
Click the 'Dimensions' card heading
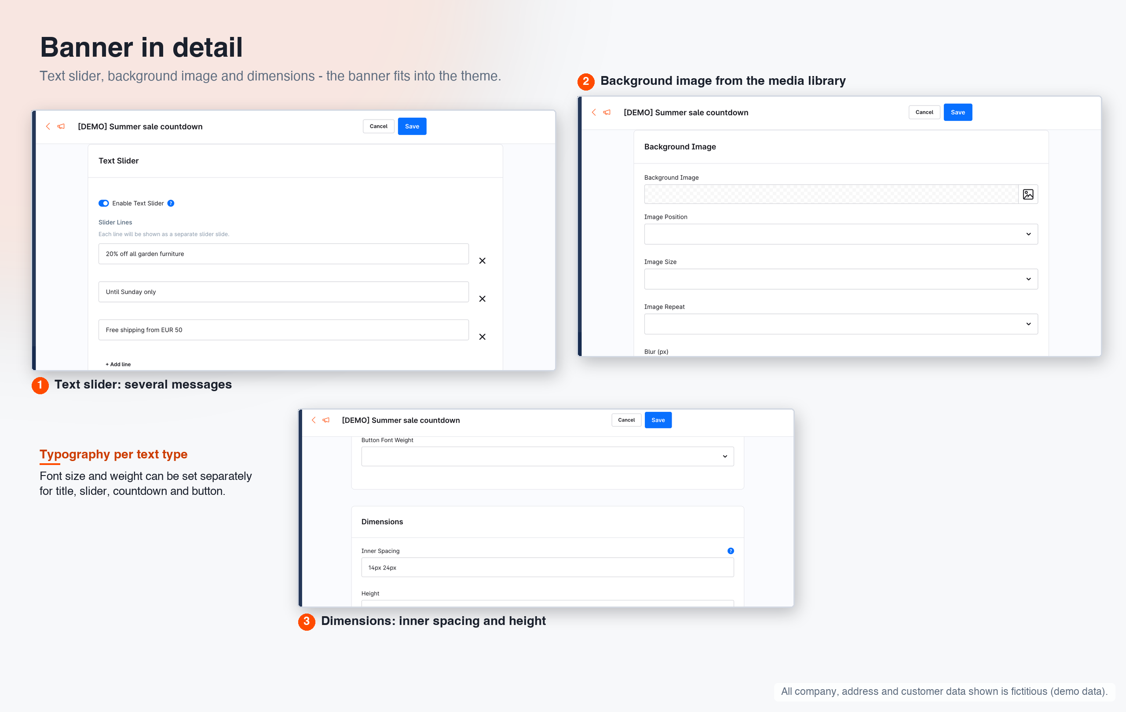coord(382,522)
